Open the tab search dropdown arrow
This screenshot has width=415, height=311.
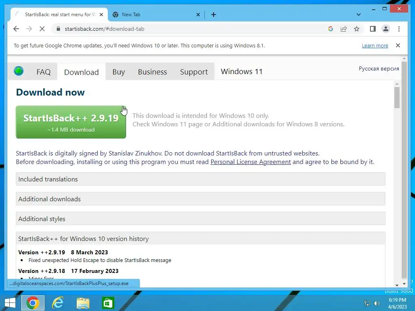point(359,15)
